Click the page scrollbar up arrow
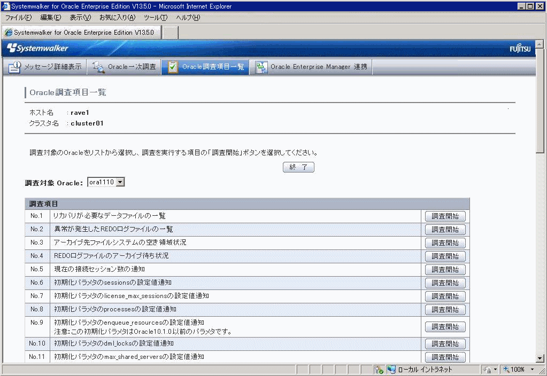 click(540, 44)
